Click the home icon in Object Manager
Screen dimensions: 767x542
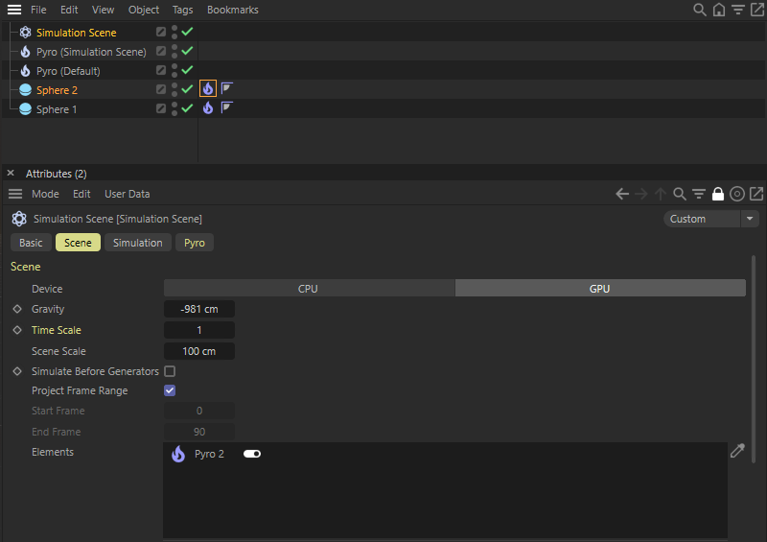718,10
